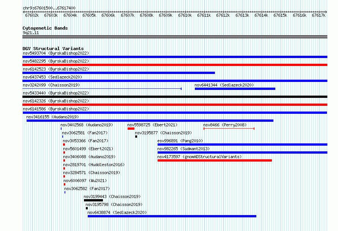Click the 67617k ruler position label
This screenshot has height=231, width=338.
pos(319,16)
